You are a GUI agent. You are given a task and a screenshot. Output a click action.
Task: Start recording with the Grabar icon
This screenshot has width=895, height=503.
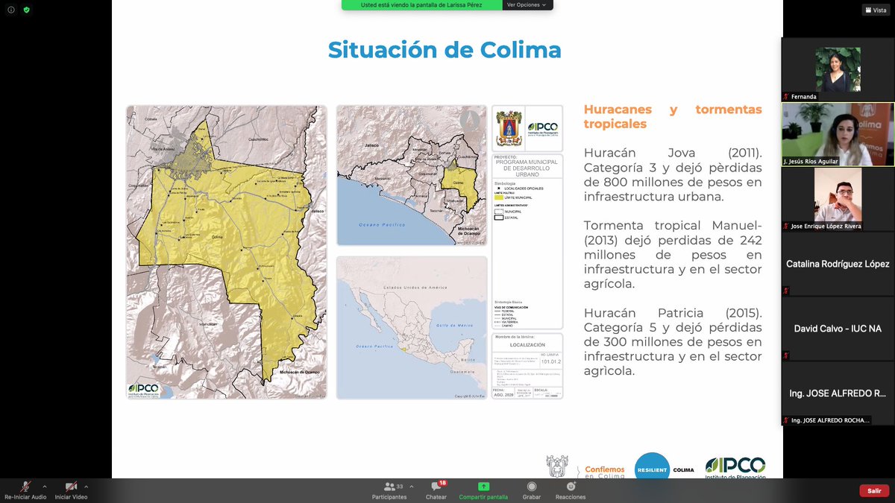point(531,488)
